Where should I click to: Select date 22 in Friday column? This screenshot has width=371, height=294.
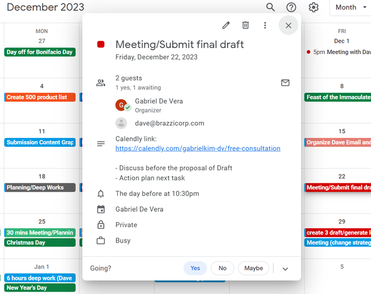coord(342,177)
